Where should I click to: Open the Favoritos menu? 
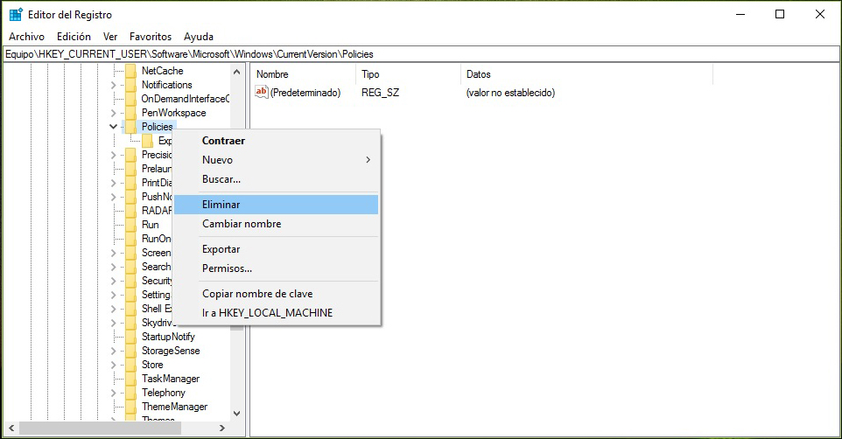click(151, 37)
